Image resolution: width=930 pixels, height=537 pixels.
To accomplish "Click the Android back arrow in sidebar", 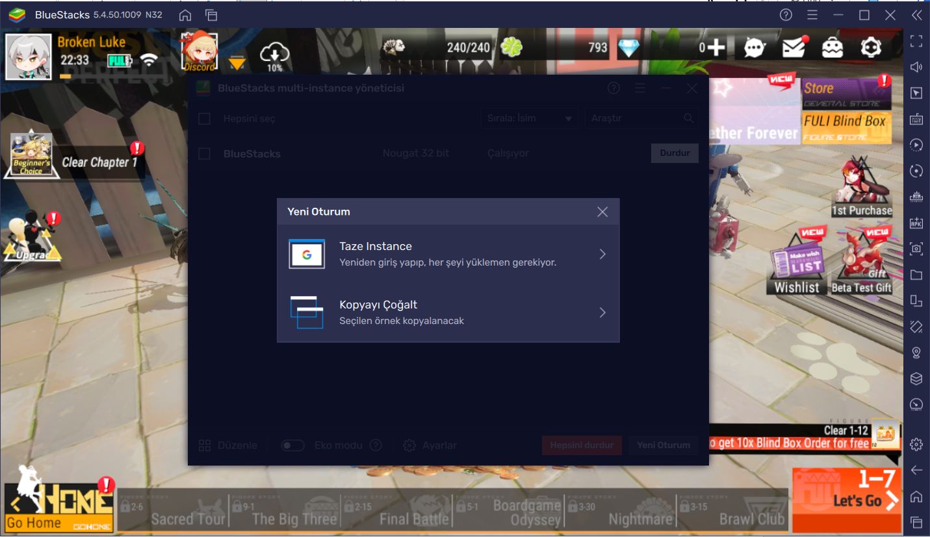I will 916,470.
